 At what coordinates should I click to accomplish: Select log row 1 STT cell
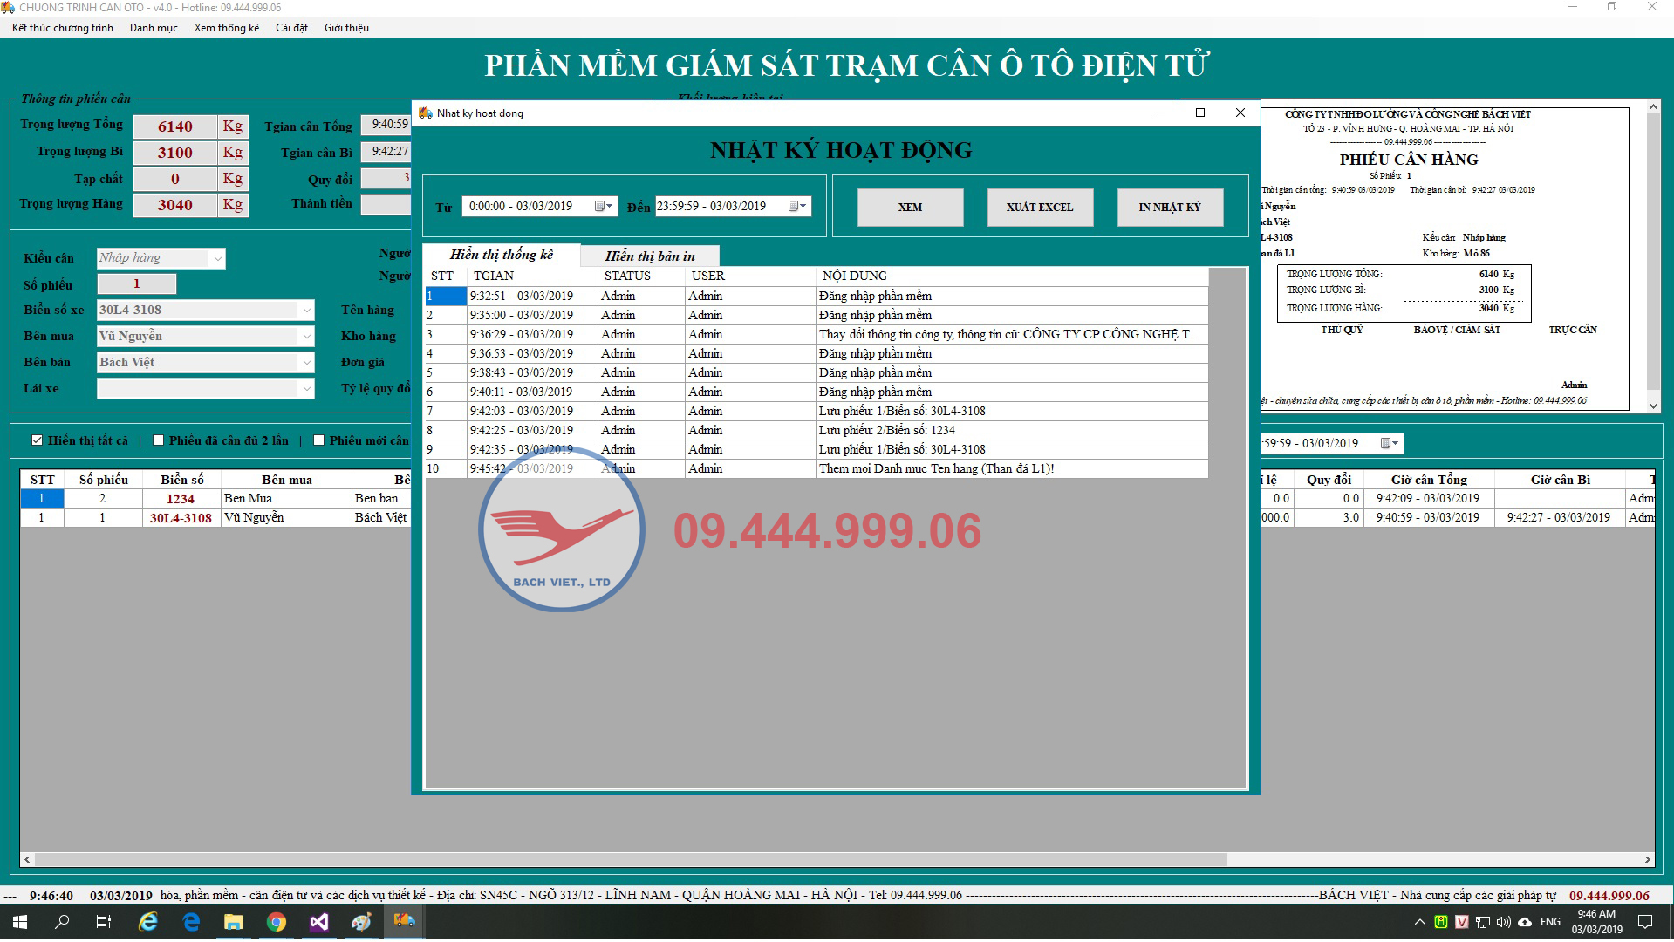(x=446, y=297)
